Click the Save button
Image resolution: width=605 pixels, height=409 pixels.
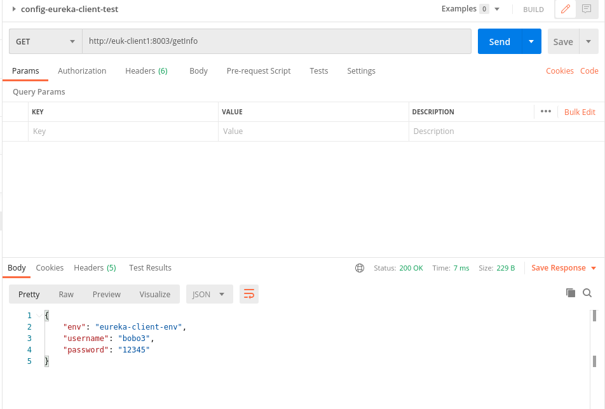click(x=563, y=41)
